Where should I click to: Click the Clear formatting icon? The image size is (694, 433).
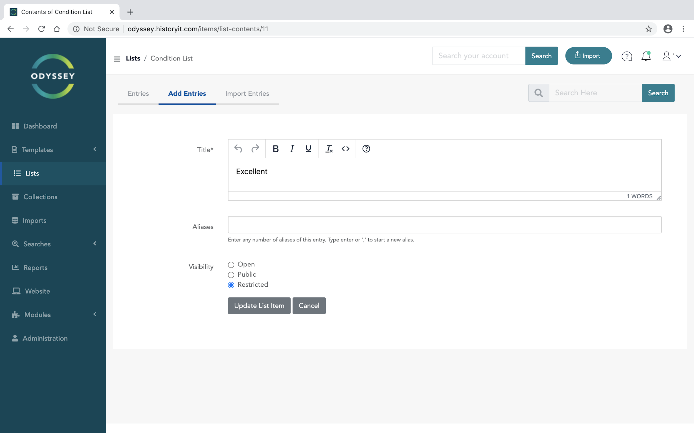(x=329, y=149)
